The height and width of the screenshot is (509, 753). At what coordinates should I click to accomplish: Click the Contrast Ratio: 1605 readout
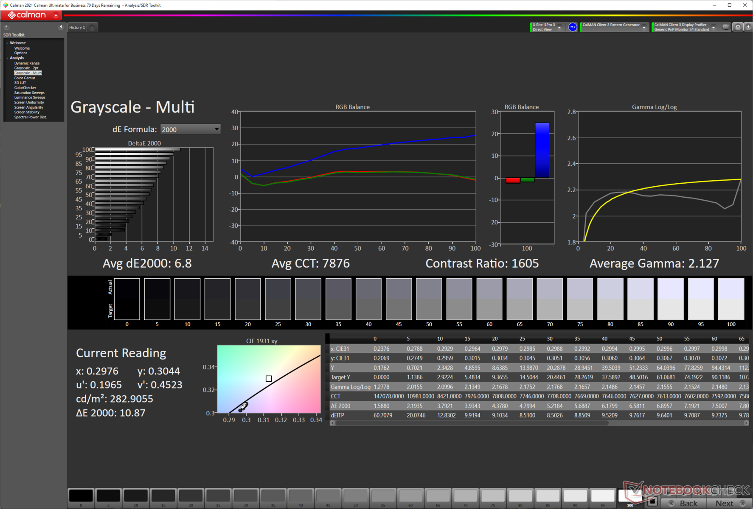point(482,263)
